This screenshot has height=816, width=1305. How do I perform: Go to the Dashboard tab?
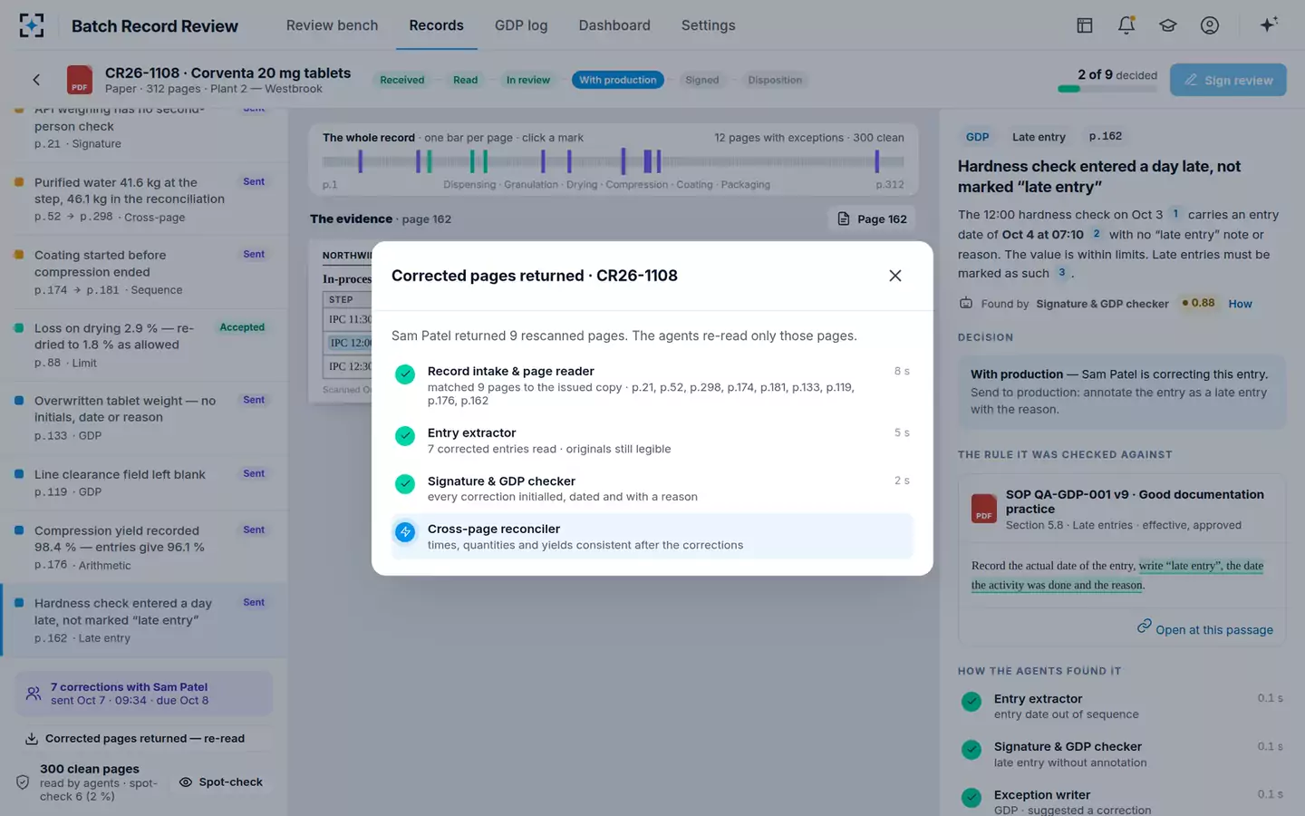pyautogui.click(x=614, y=25)
